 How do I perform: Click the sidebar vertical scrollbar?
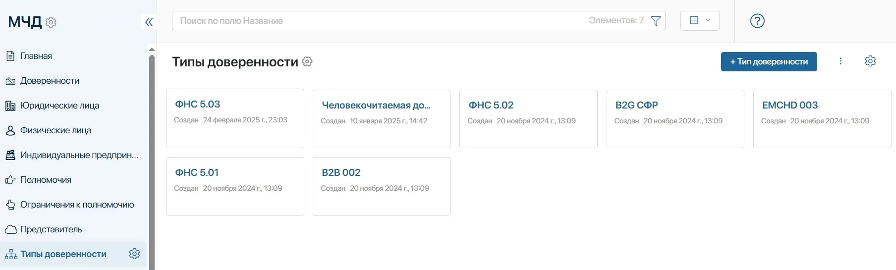point(152,159)
